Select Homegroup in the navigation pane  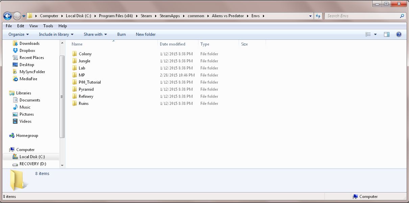[x=27, y=136]
